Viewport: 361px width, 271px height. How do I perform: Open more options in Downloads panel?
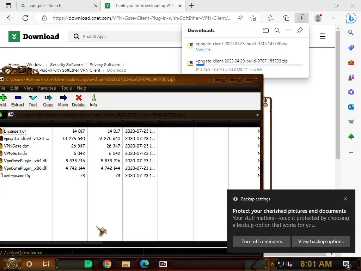click(x=288, y=30)
